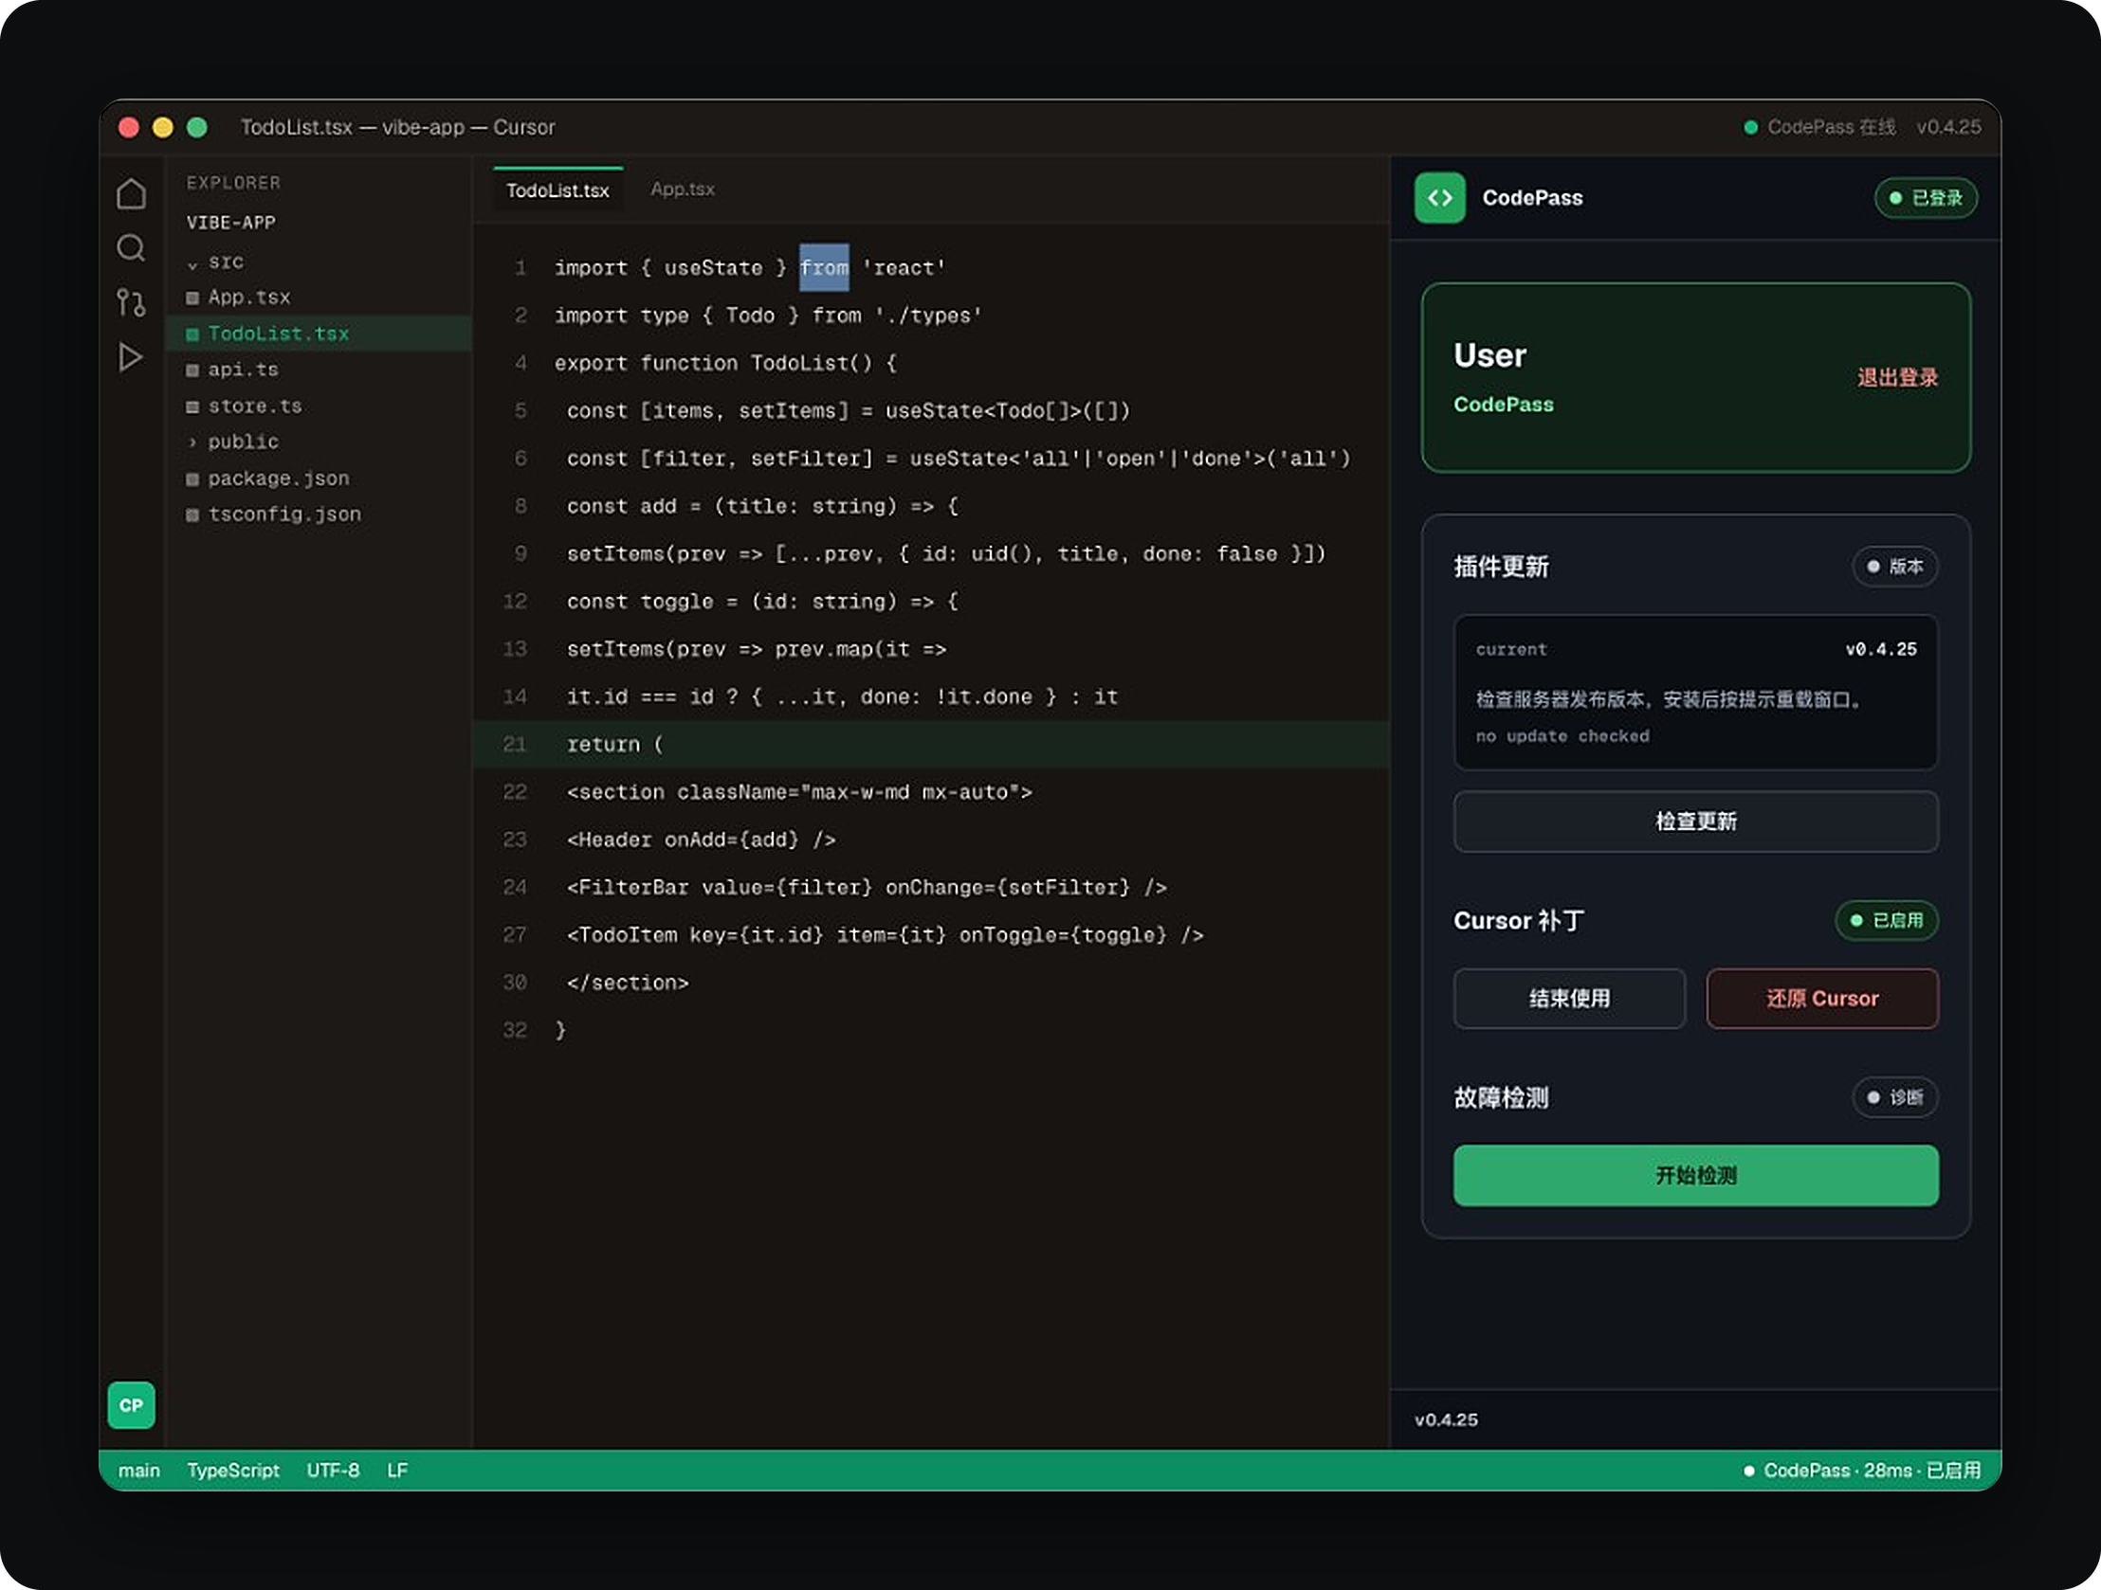Select the TodoList.tsx editor tab

click(557, 190)
